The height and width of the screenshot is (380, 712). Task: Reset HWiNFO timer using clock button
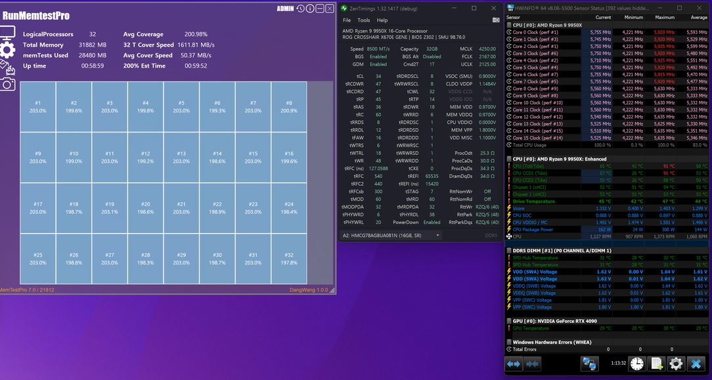point(637,364)
